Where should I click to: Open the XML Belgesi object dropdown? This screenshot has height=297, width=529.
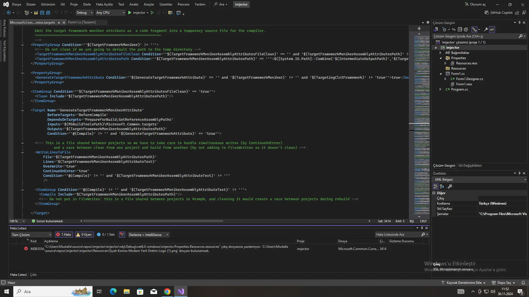[x=480, y=180]
